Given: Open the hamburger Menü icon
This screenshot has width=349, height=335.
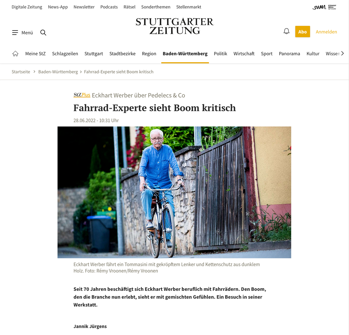Looking at the screenshot, I should click(x=15, y=33).
